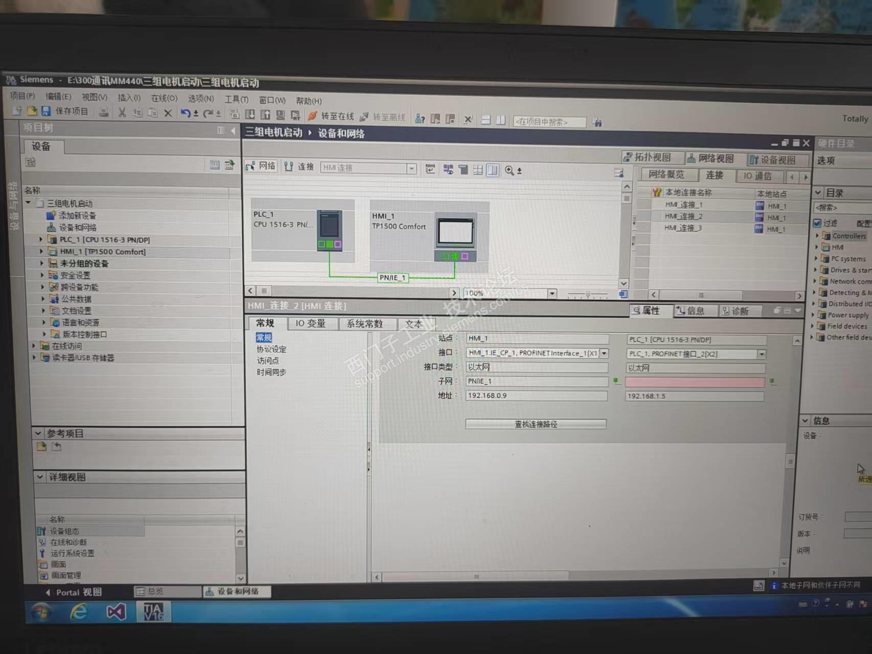Click the open project folder icon
872x654 pixels.
32,111
